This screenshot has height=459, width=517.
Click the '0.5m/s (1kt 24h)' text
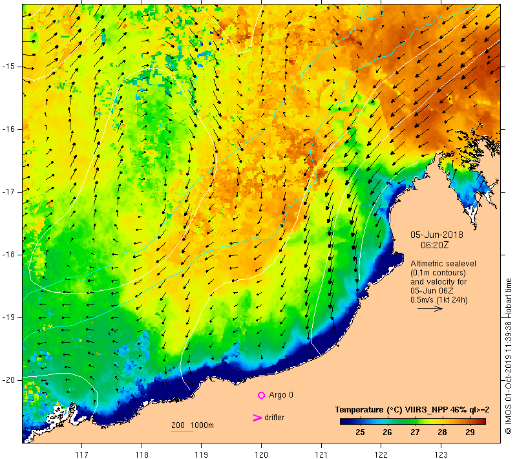tap(439, 300)
